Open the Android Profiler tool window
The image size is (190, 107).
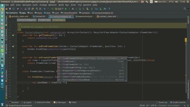pyautogui.click(x=42, y=102)
